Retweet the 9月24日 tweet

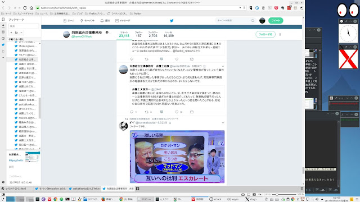click(147, 112)
